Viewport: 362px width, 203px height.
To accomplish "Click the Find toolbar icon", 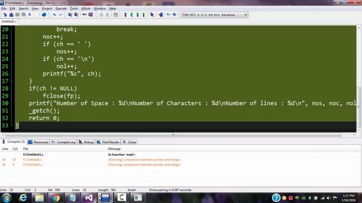I will [70, 15].
